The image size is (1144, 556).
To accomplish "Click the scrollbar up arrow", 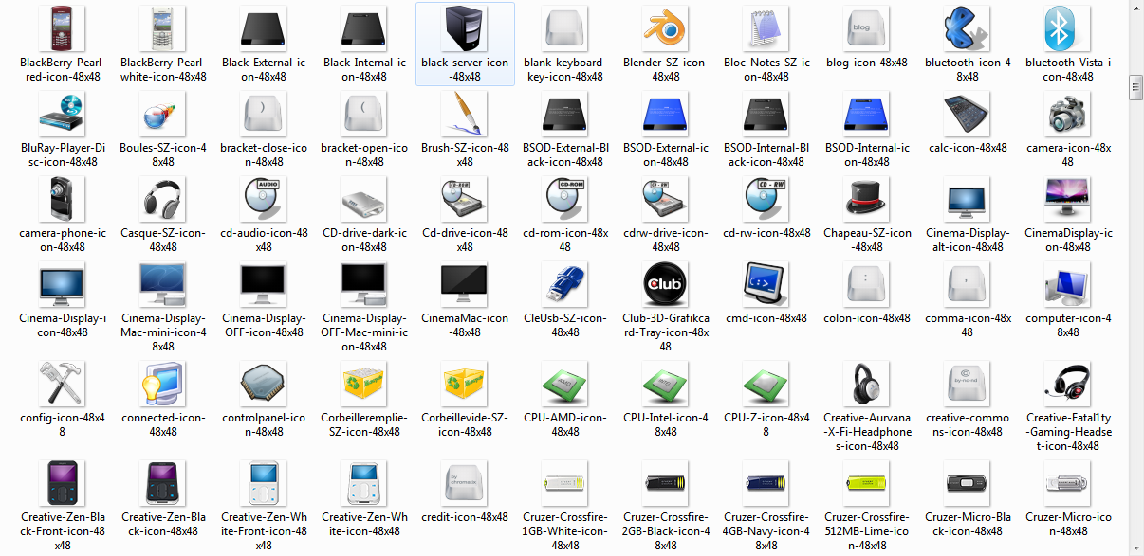I will (1135, 9).
